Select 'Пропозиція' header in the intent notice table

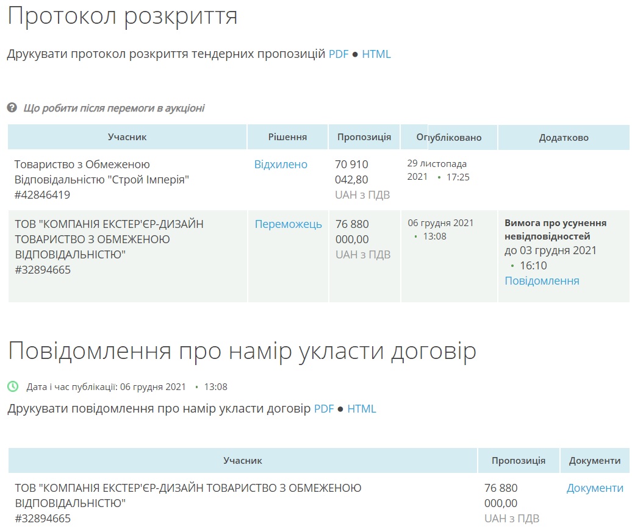[519, 461]
